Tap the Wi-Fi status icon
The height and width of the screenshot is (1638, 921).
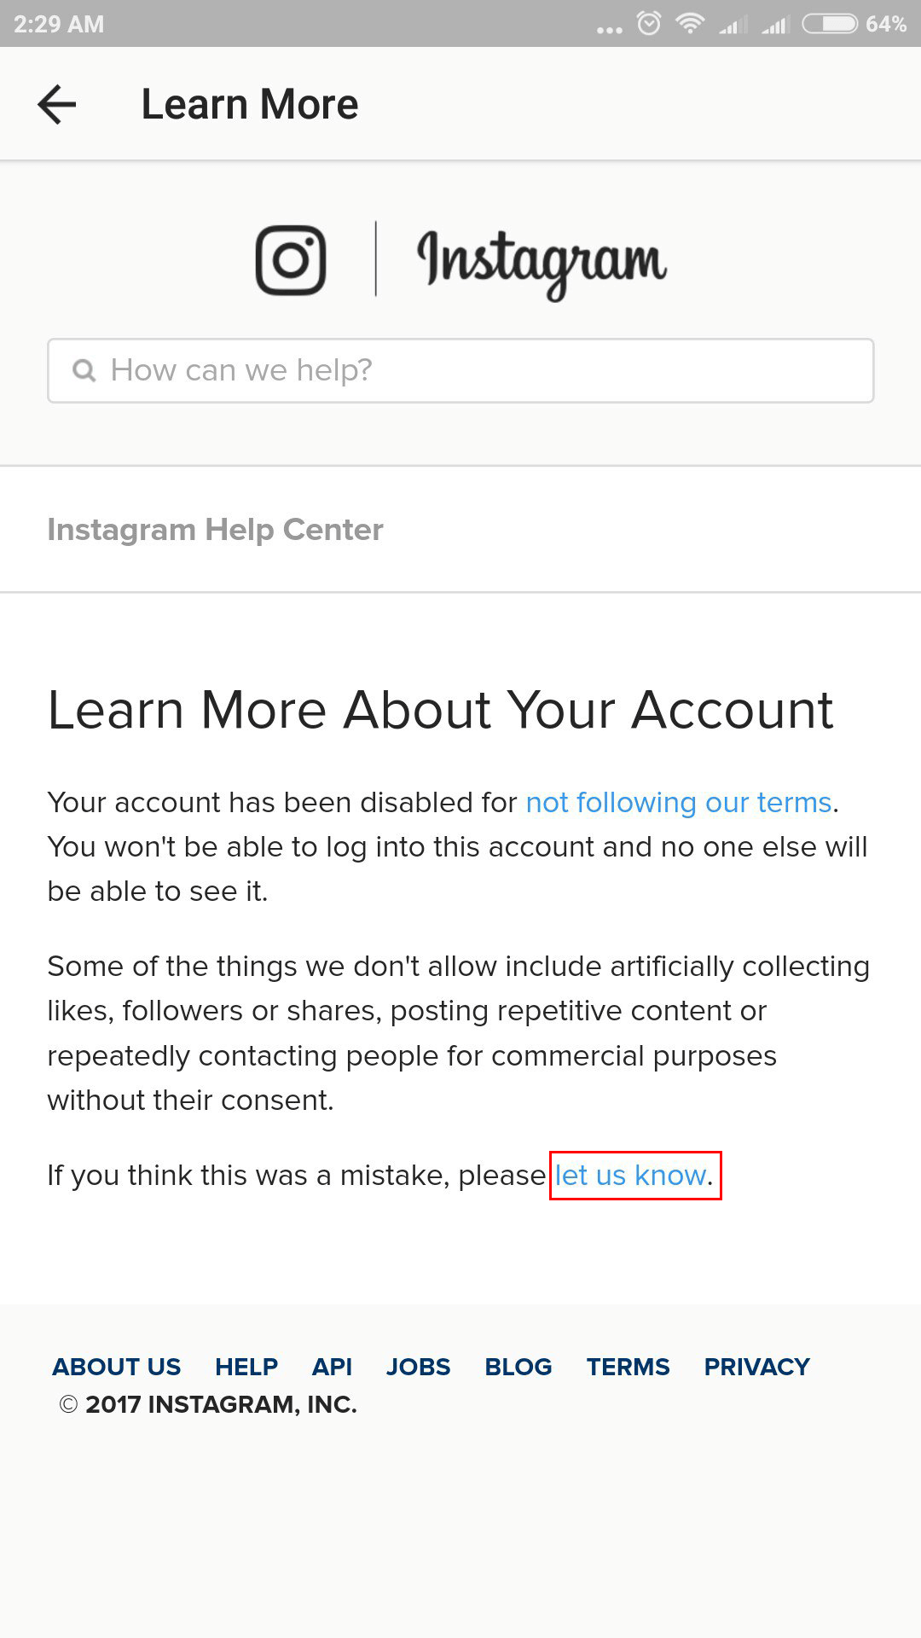pos(689,24)
